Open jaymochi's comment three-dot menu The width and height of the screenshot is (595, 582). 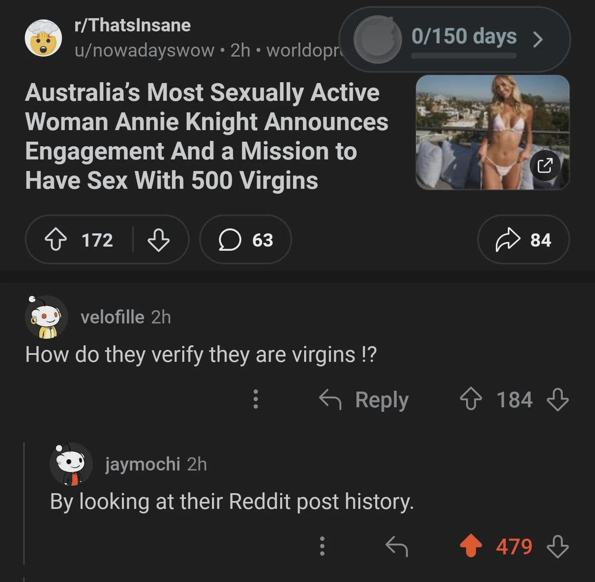[322, 546]
